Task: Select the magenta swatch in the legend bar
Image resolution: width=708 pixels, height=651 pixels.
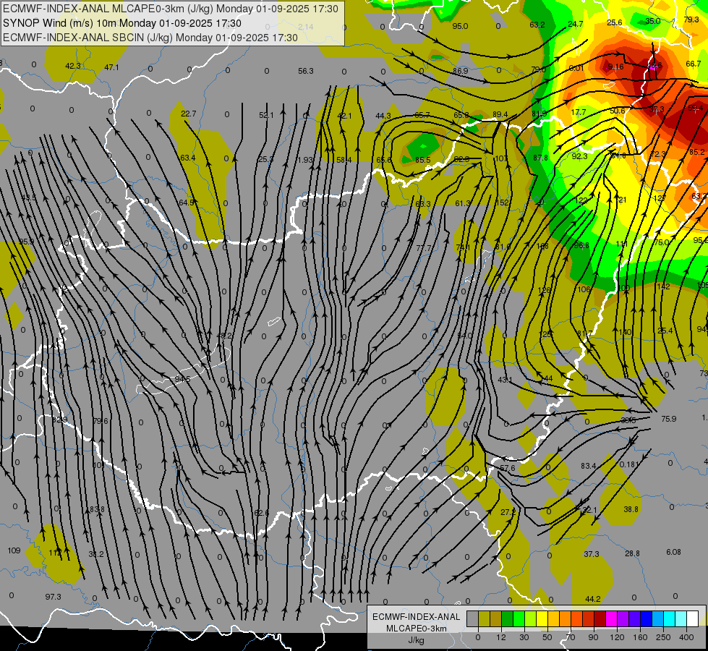Action: pos(611,618)
